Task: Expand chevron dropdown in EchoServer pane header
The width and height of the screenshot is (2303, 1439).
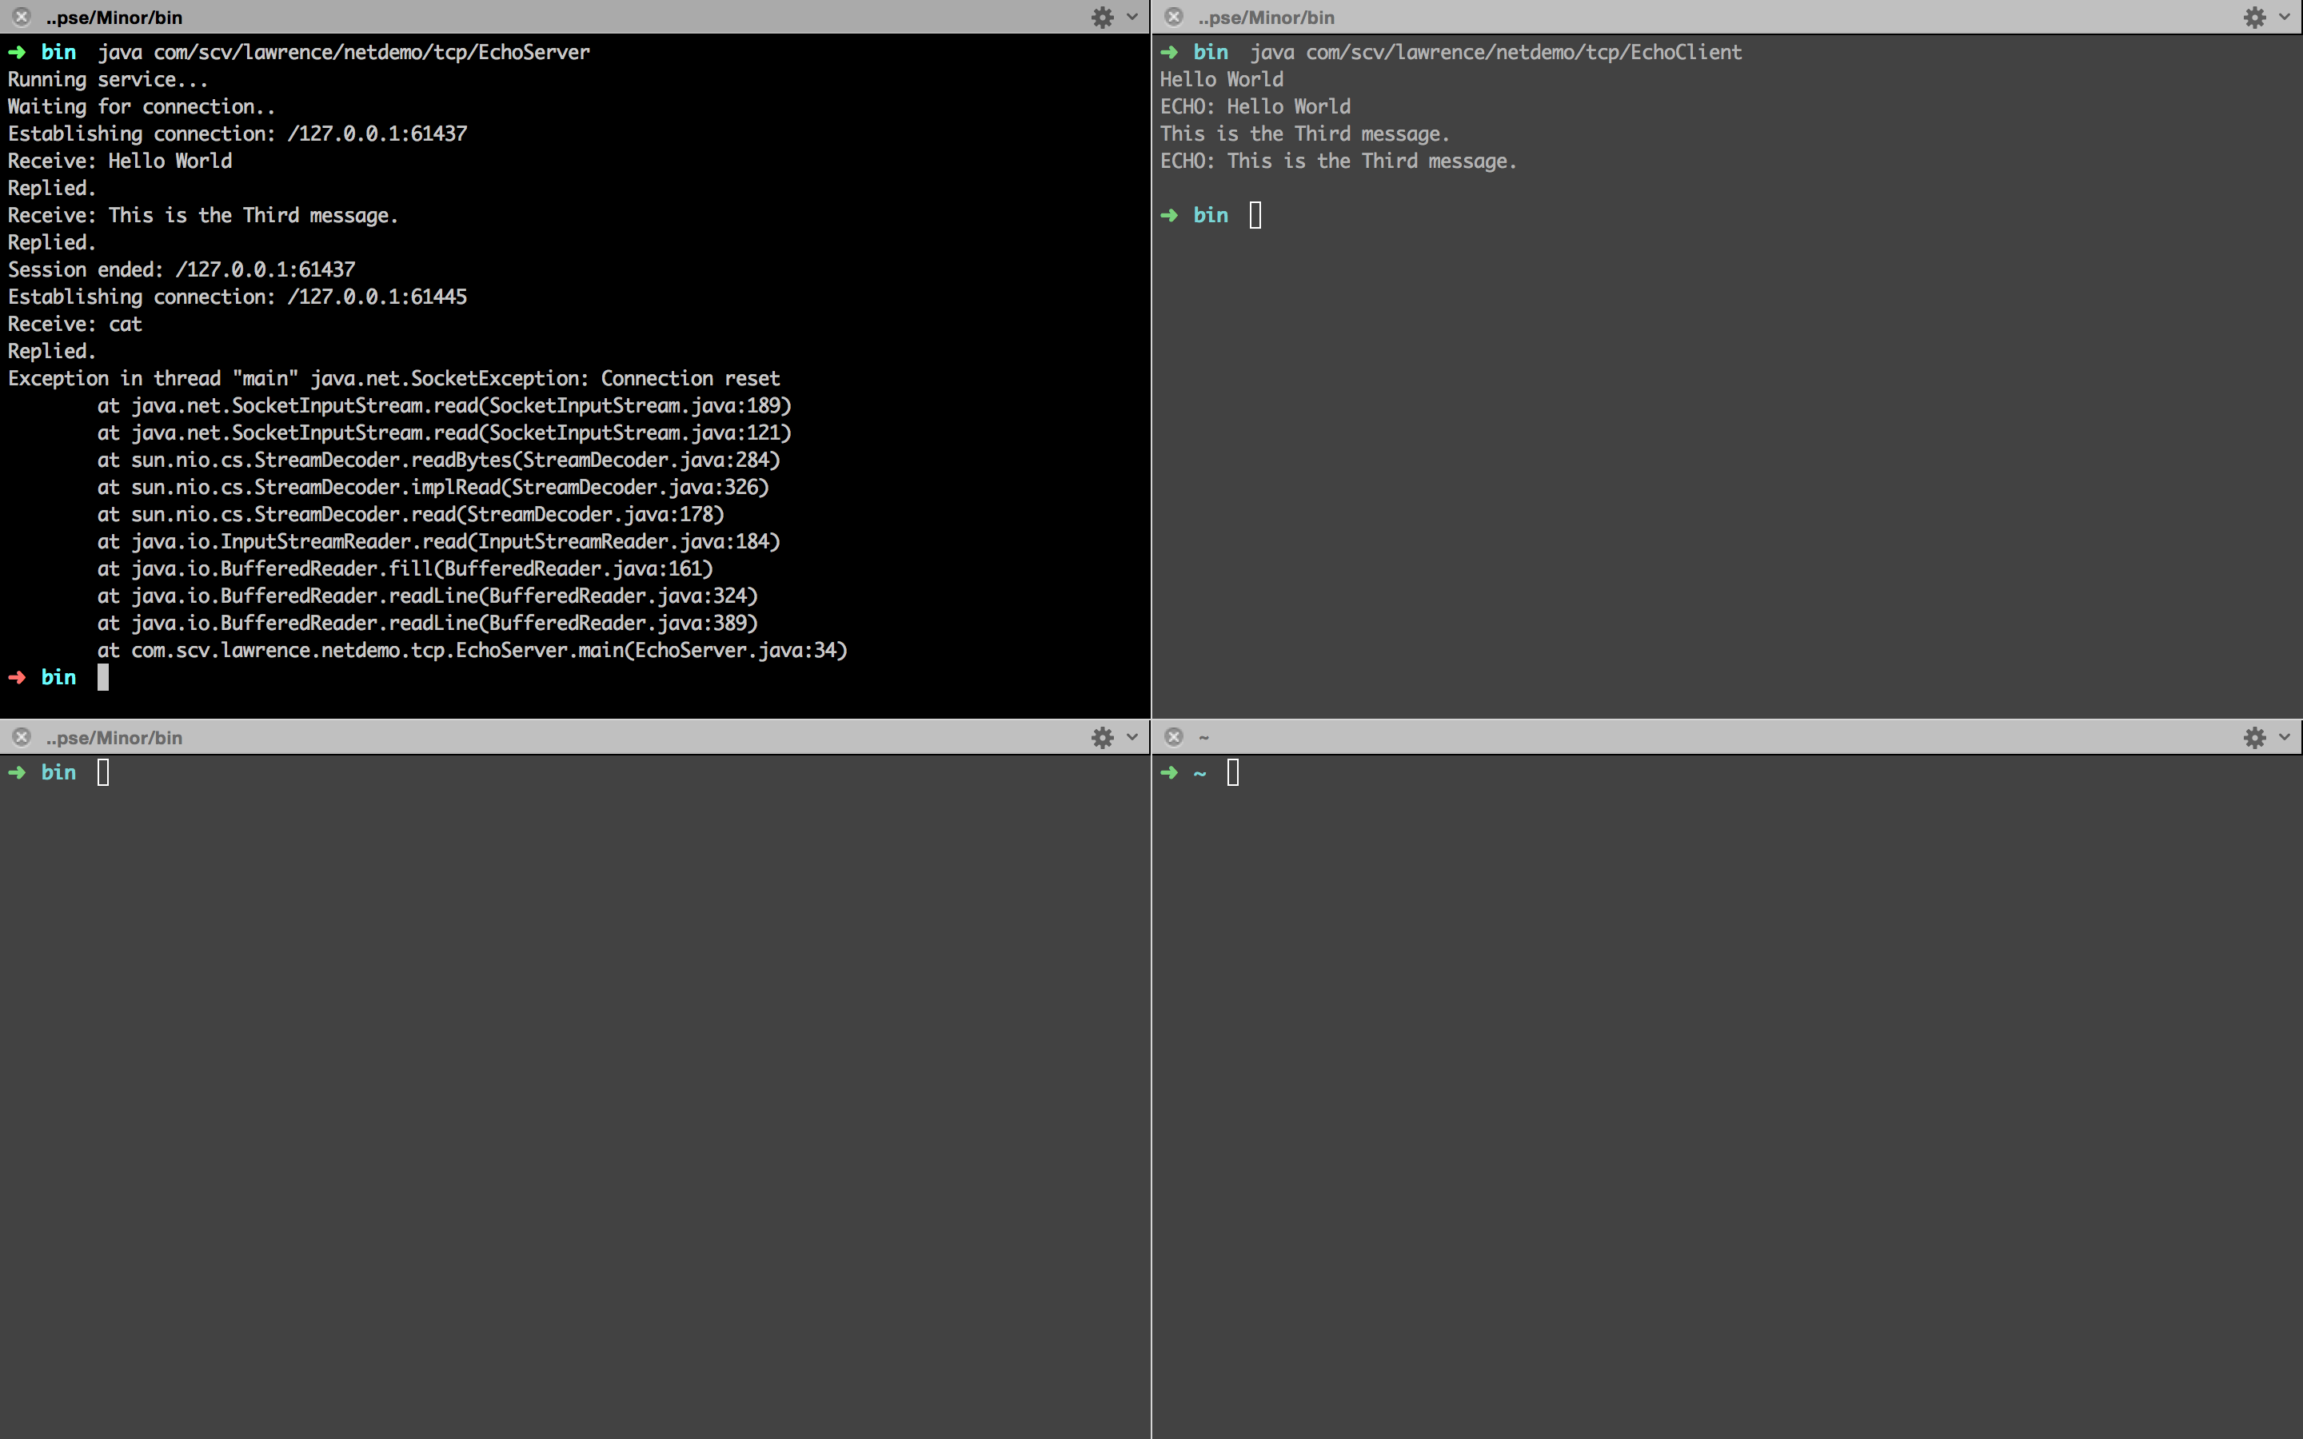Action: tap(1132, 17)
